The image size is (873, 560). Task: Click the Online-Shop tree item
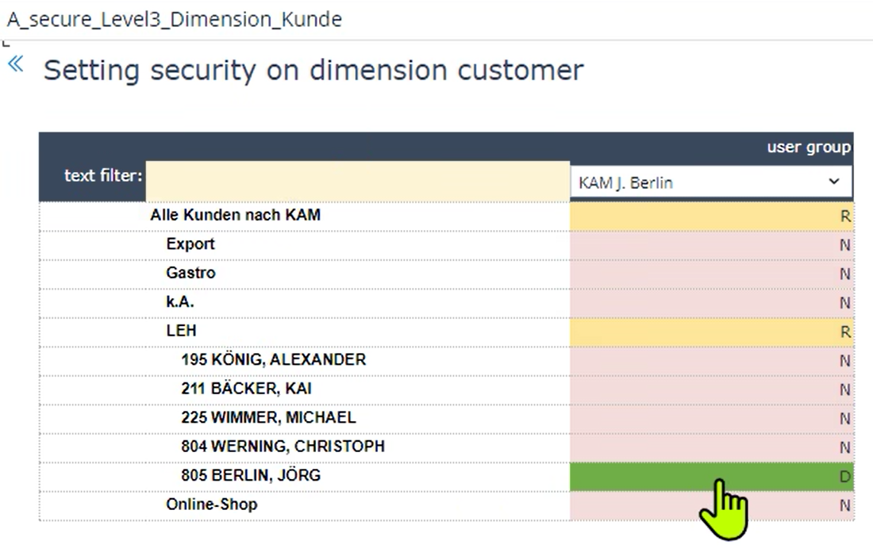[211, 504]
